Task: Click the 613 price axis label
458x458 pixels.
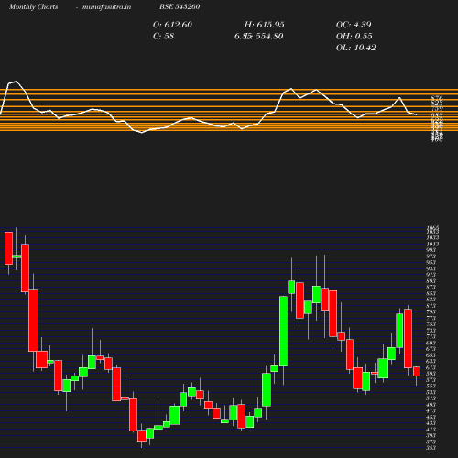Action: tap(431, 367)
